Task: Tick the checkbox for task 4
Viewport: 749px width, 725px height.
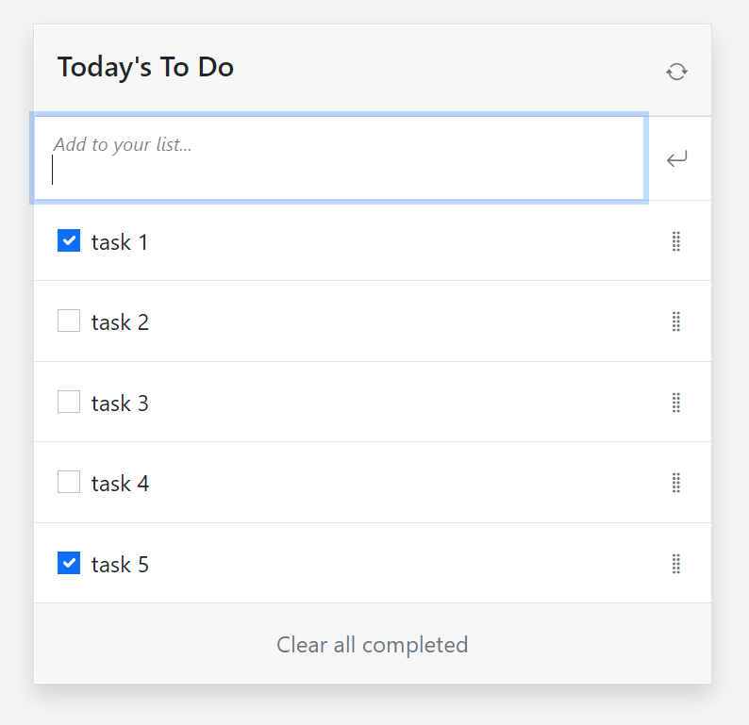Action: pos(69,483)
